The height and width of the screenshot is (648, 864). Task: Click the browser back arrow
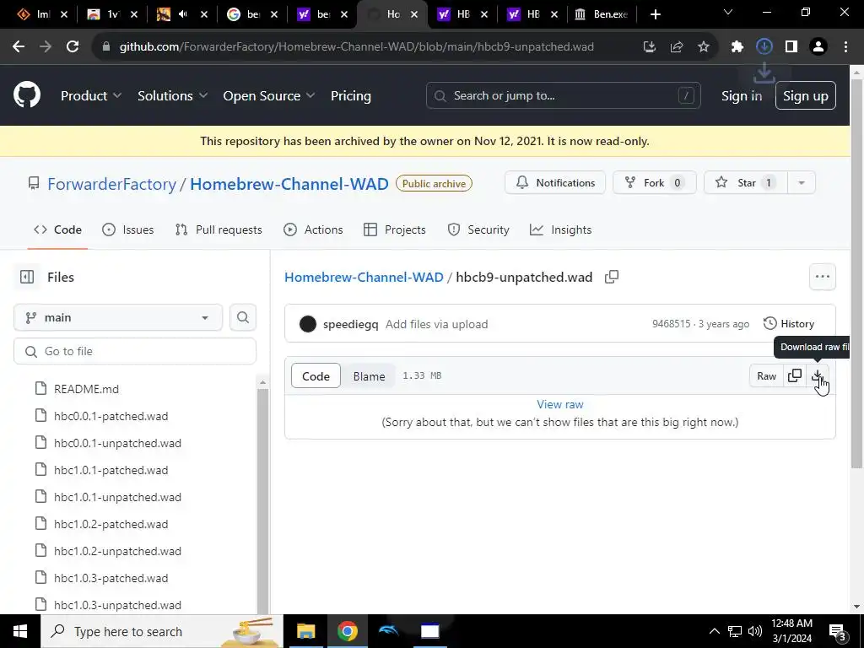pyautogui.click(x=19, y=47)
